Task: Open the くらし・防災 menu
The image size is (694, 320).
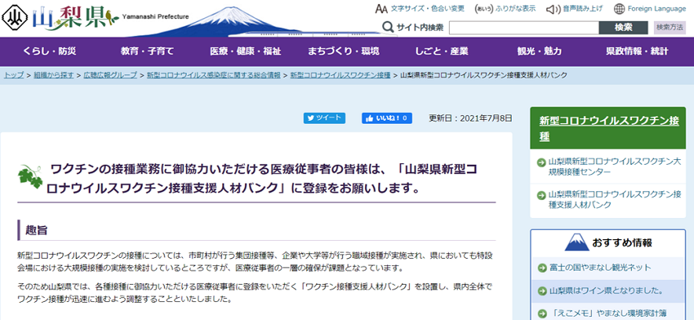Action: (x=49, y=51)
